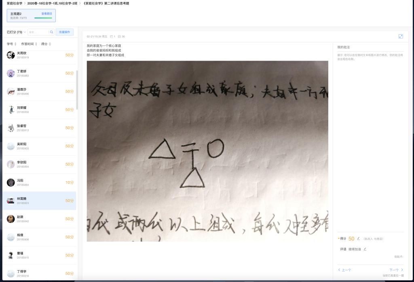Open student 冯阳's avatar entry
Screen dimensions: 414x282
point(11,183)
